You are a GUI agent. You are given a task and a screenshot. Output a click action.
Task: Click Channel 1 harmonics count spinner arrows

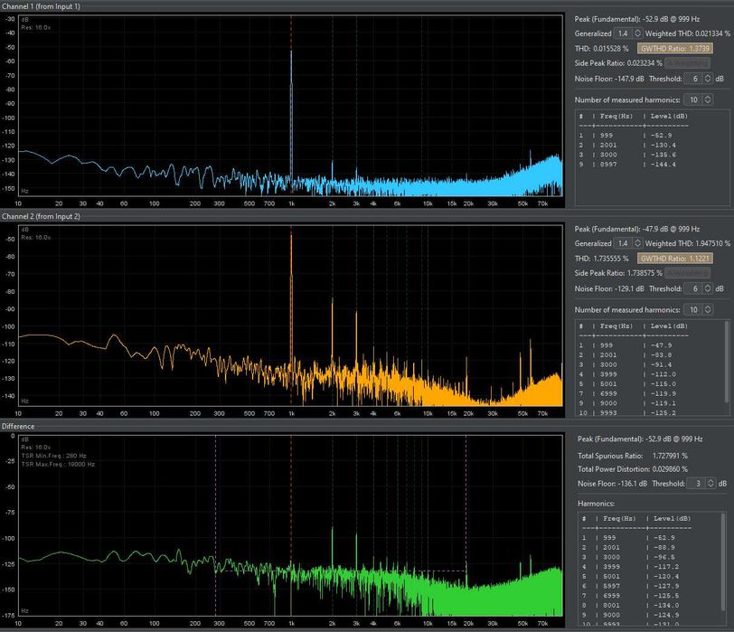click(708, 99)
